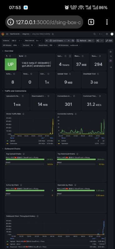Open the share options dropdown arrow

[x=102, y=41]
